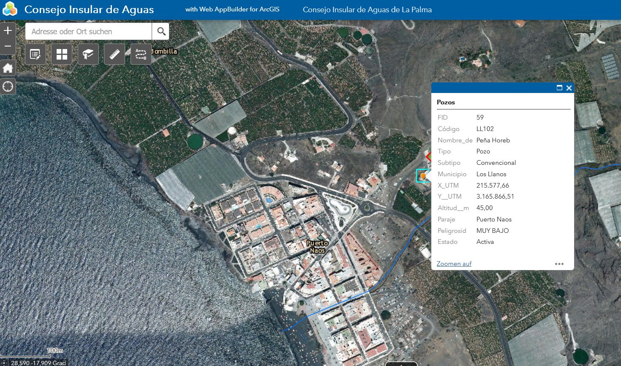Screen dimensions: 621x366
Task: Open the basemap gallery grid widget
Action: point(62,54)
